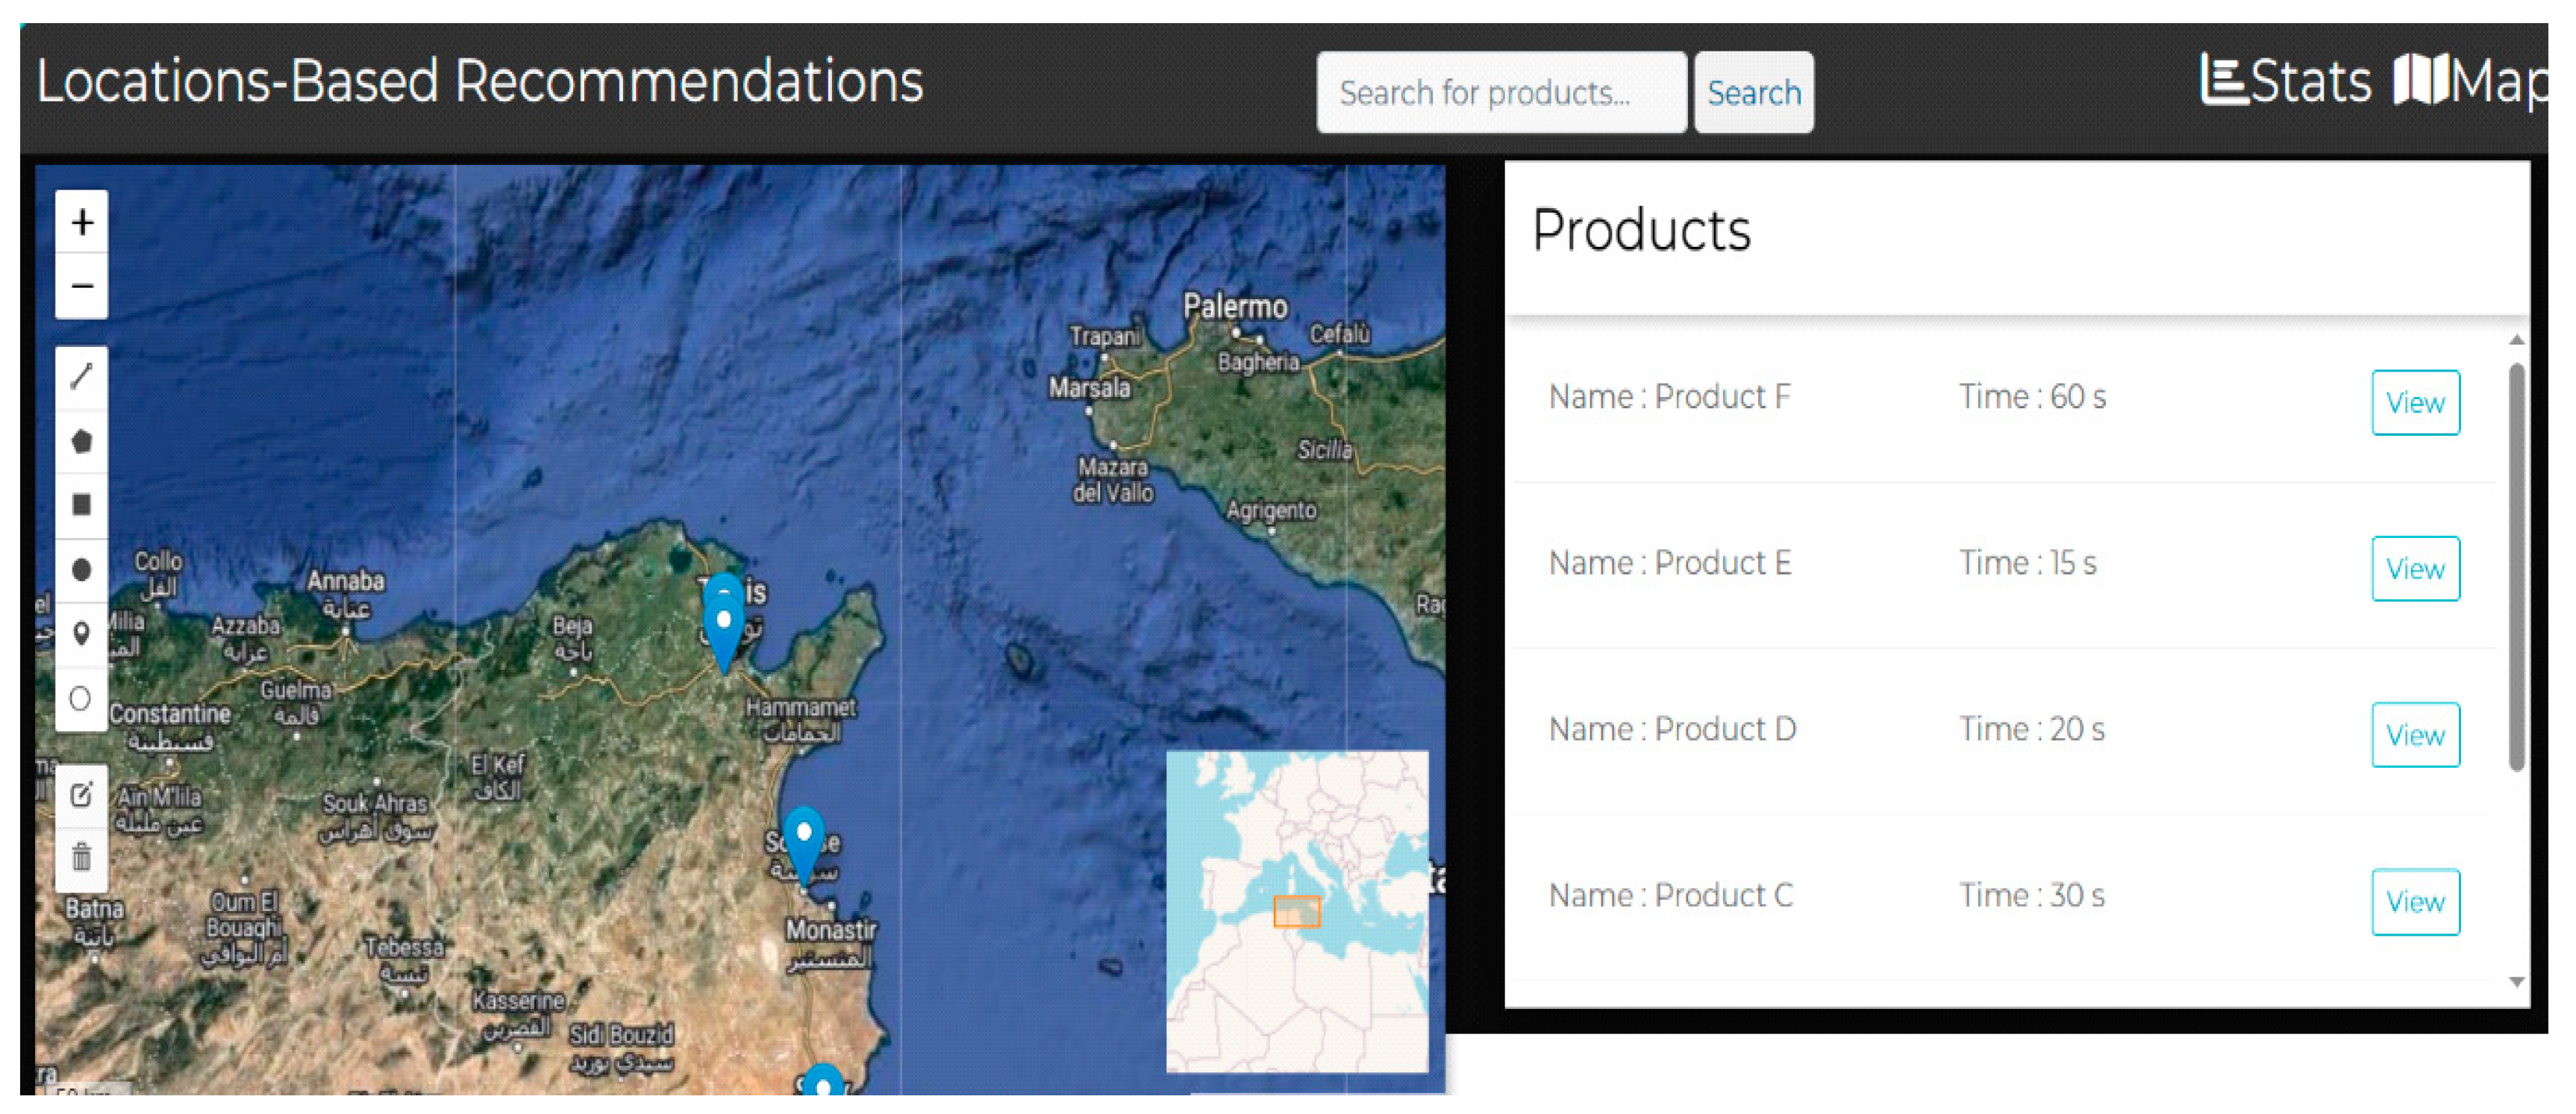
Task: View Product E details
Action: [2414, 569]
